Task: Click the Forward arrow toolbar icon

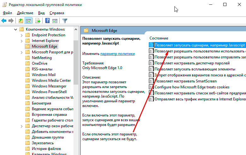Action: pos(11,21)
